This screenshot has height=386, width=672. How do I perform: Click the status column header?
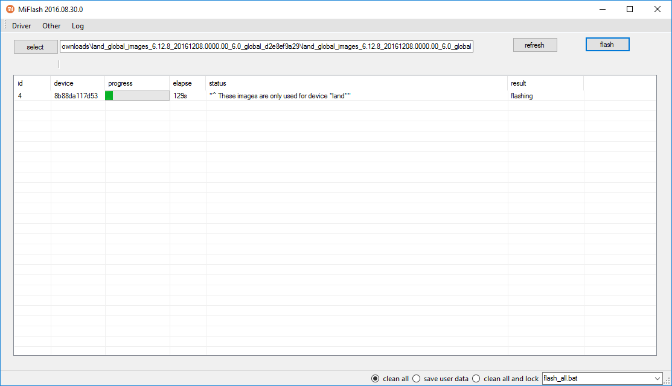point(357,83)
